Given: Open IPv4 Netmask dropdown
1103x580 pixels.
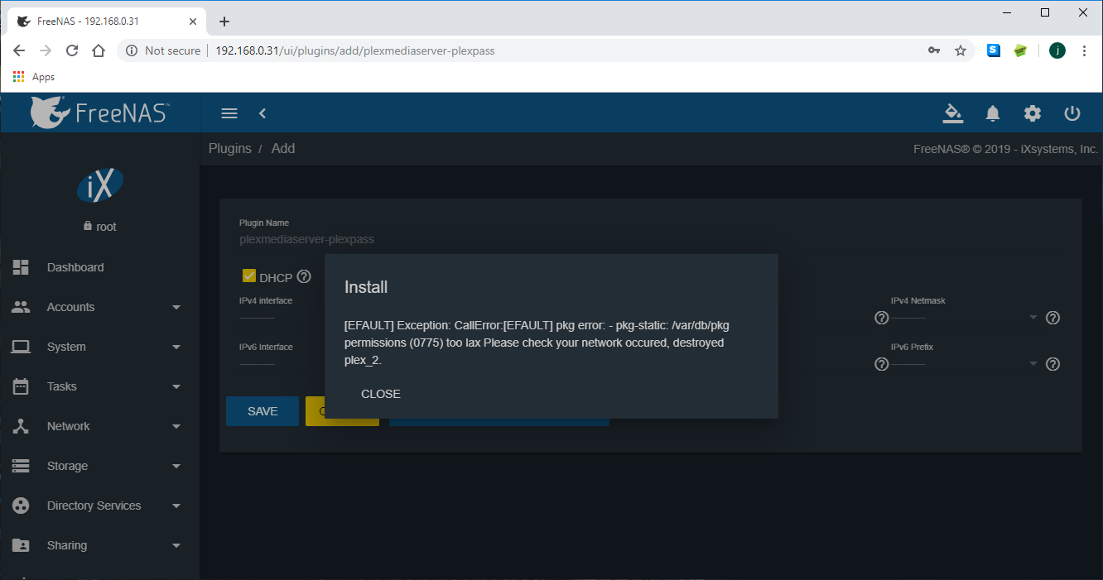Looking at the screenshot, I should [x=965, y=317].
